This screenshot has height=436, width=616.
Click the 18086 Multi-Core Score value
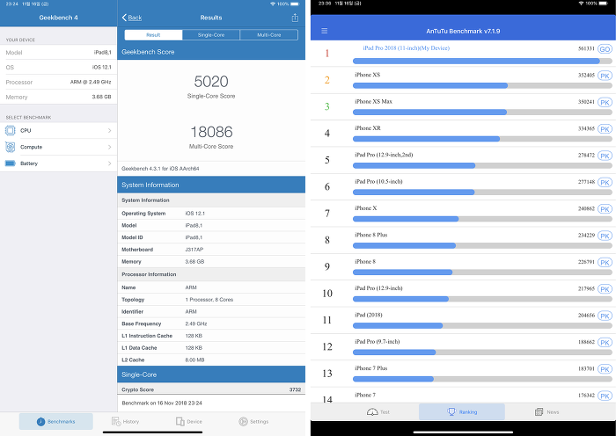click(x=211, y=132)
